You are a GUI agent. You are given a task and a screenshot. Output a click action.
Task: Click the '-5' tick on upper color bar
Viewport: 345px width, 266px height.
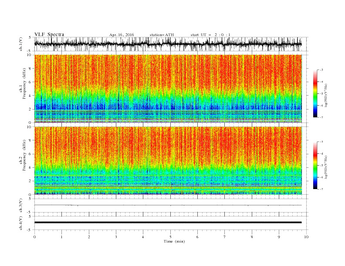(321, 94)
